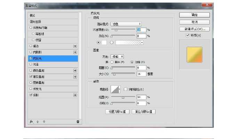Viewport: 240px width, 139px height.
Task: Uncheck the 内发光 checkbox
Action: [x=31, y=58]
